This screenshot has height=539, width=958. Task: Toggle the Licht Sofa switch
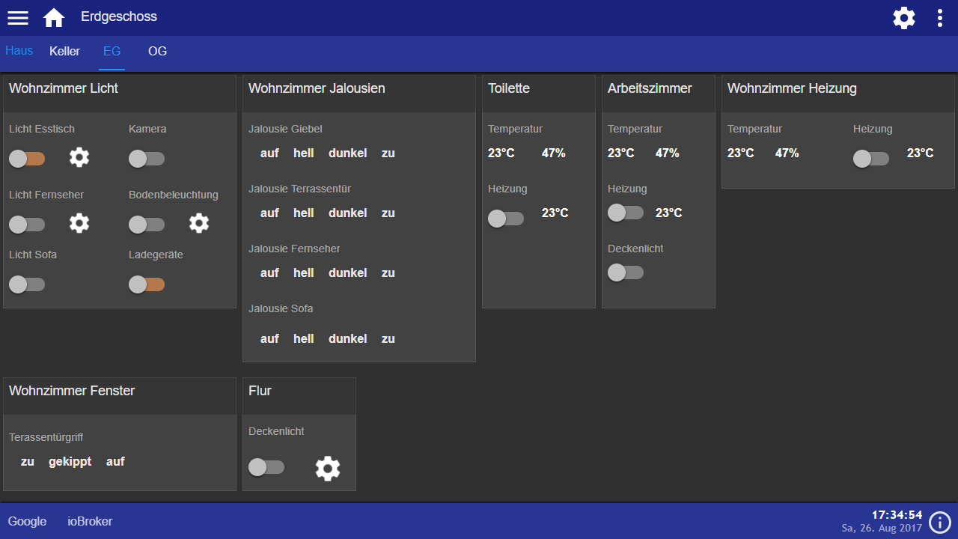point(27,284)
